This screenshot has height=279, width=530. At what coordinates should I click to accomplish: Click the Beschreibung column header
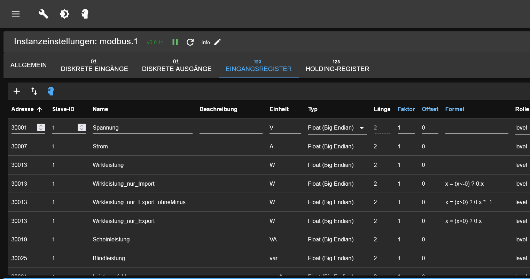218,109
